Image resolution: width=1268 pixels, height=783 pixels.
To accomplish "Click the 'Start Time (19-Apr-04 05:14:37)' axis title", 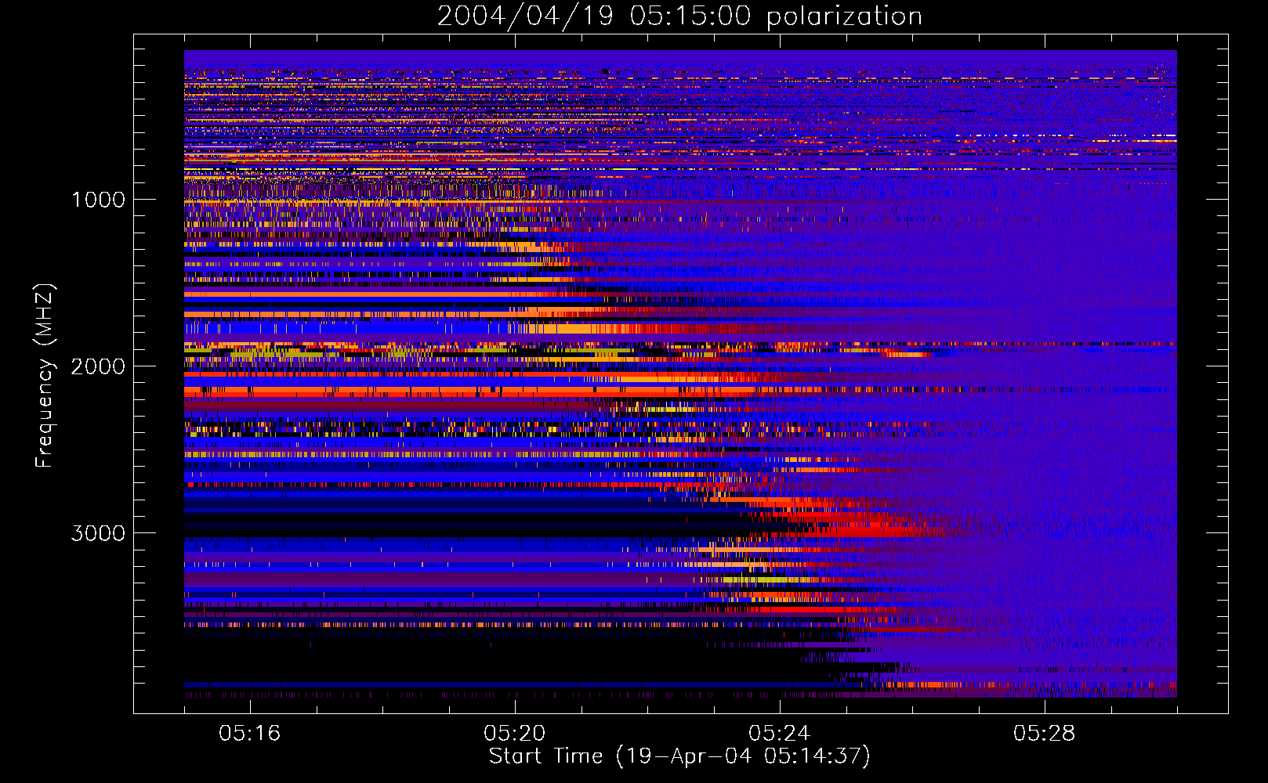I will [679, 756].
